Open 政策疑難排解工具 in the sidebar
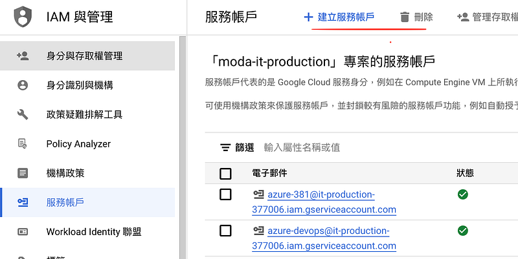Image resolution: width=518 pixels, height=259 pixels. click(x=87, y=115)
